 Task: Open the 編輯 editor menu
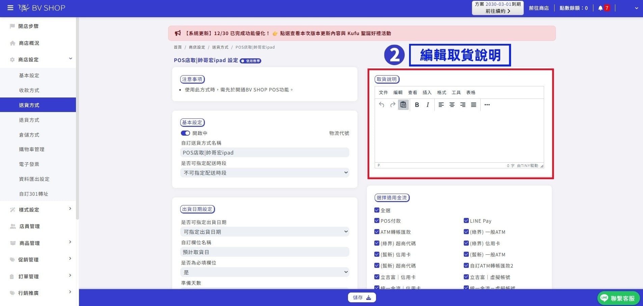click(398, 92)
